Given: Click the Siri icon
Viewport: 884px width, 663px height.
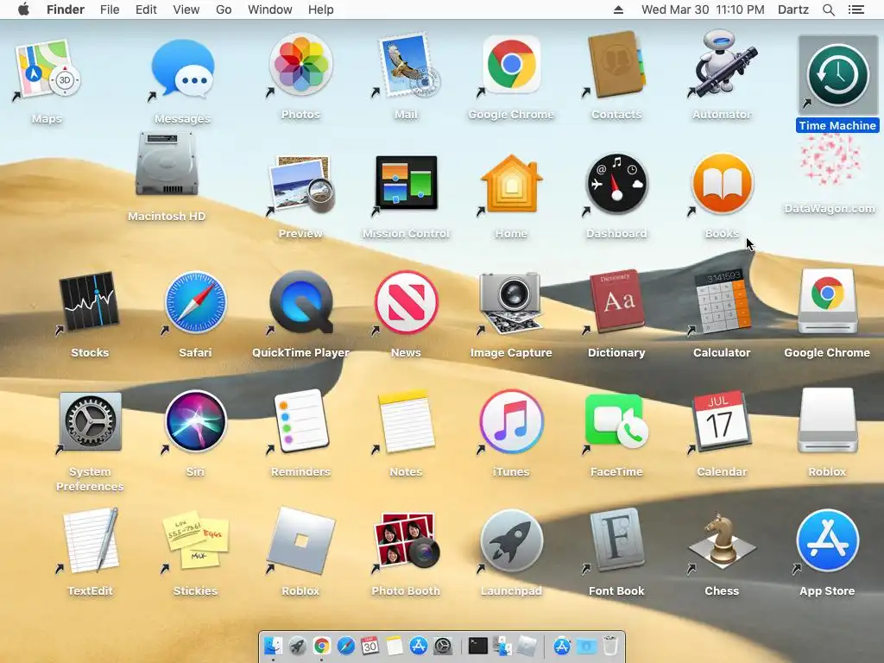Looking at the screenshot, I should coord(195,421).
